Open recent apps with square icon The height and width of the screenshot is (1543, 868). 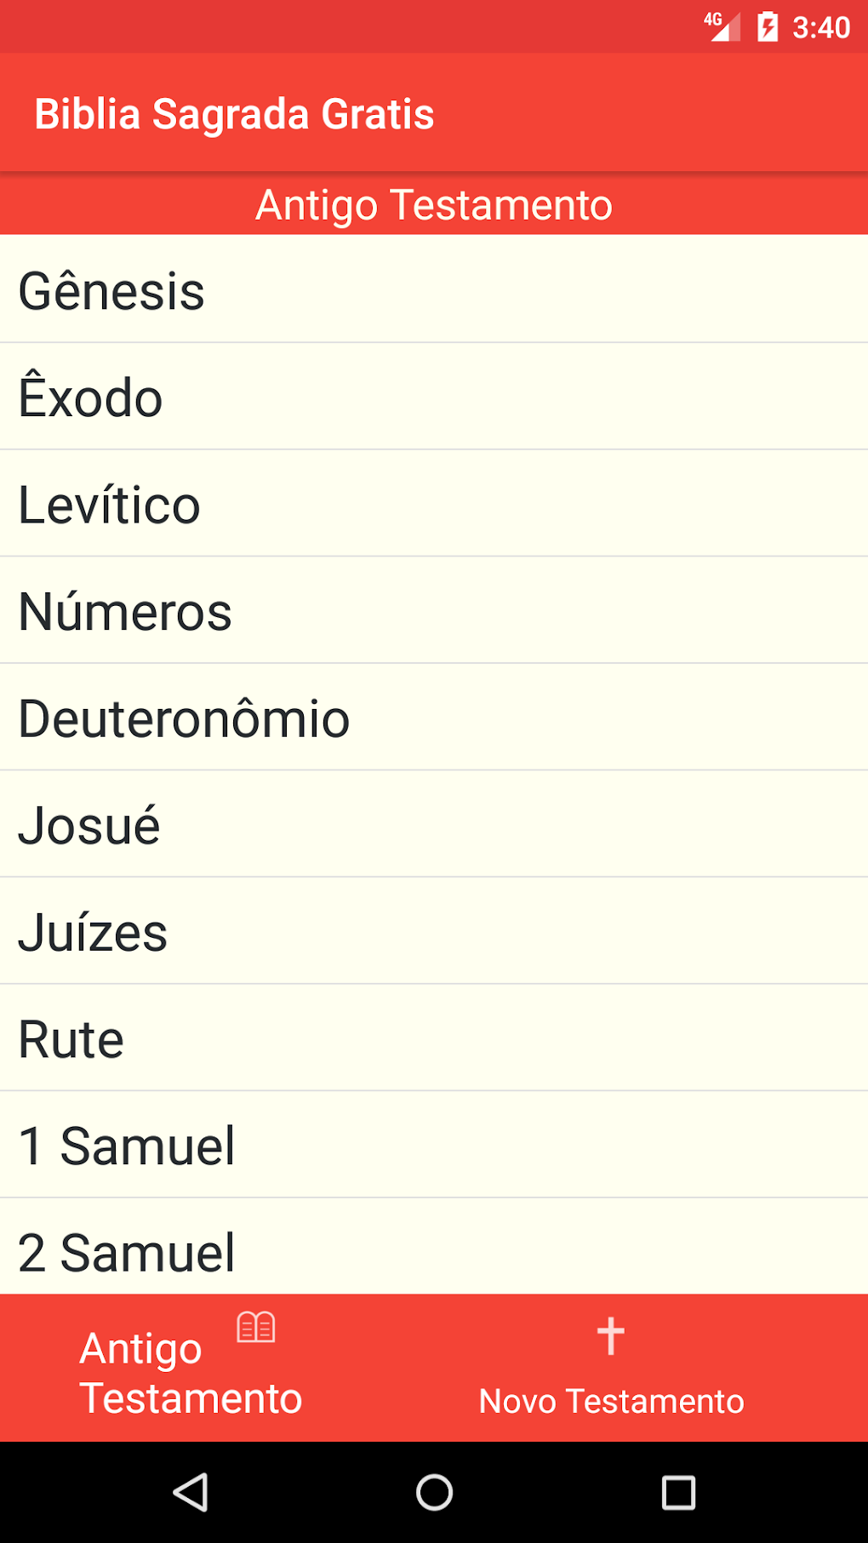(678, 1492)
